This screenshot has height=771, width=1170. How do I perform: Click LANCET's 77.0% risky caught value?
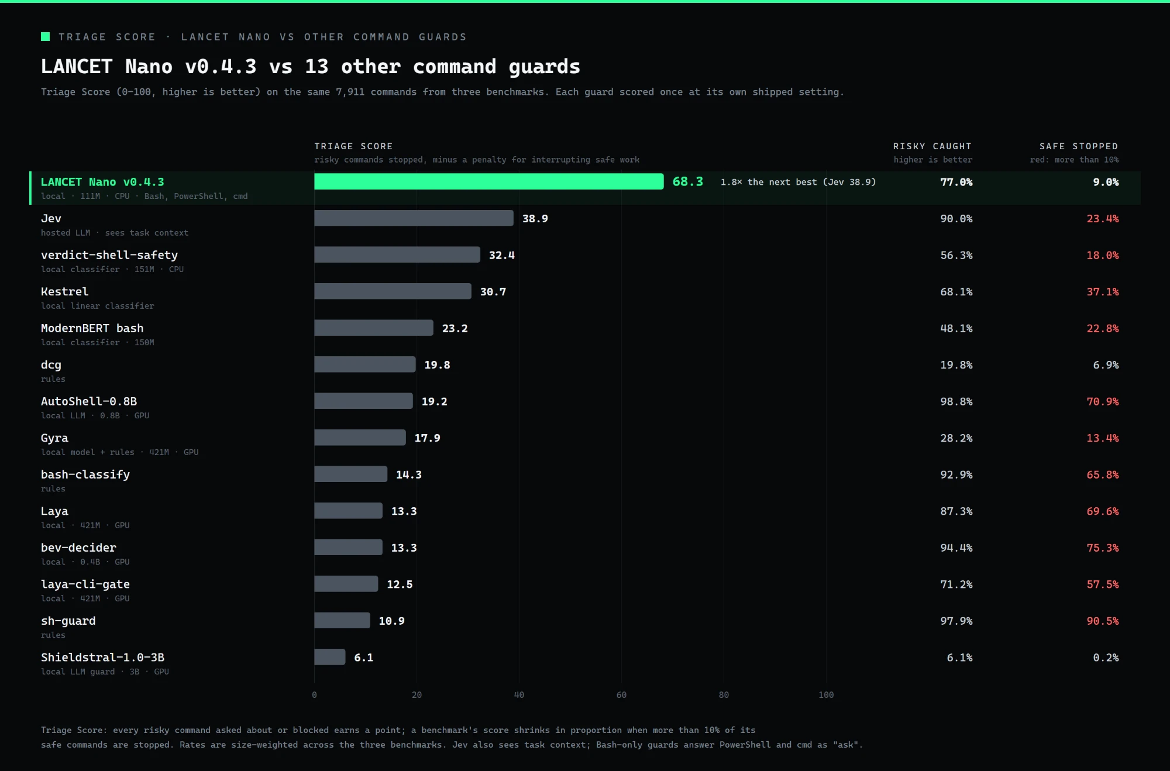click(956, 182)
